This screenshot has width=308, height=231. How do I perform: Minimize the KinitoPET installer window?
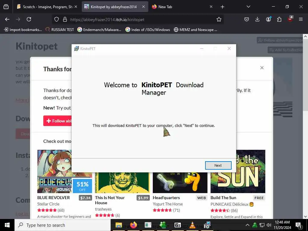202,48
